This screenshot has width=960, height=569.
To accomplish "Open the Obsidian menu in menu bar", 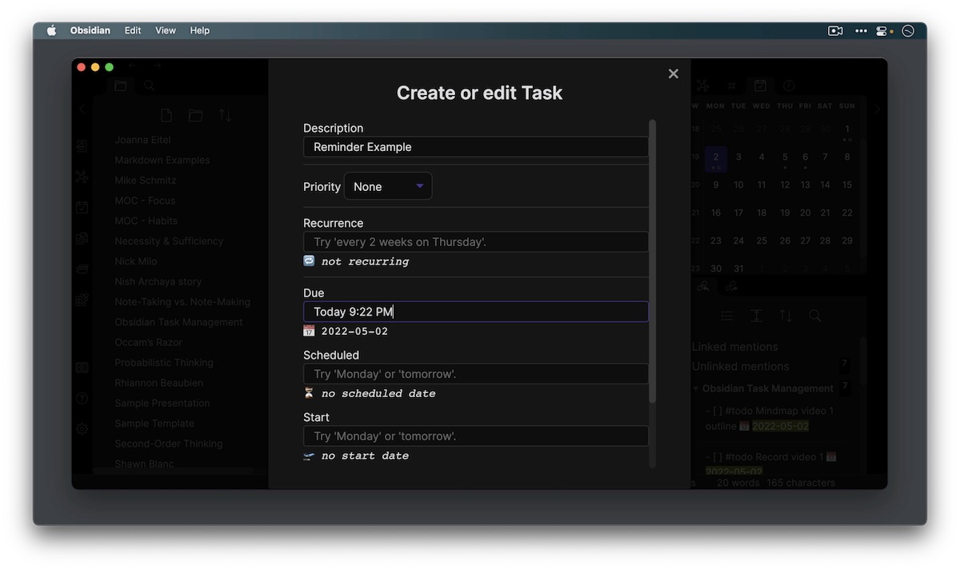I will coord(90,30).
